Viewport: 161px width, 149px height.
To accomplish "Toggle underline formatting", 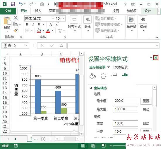I will click(39, 24).
